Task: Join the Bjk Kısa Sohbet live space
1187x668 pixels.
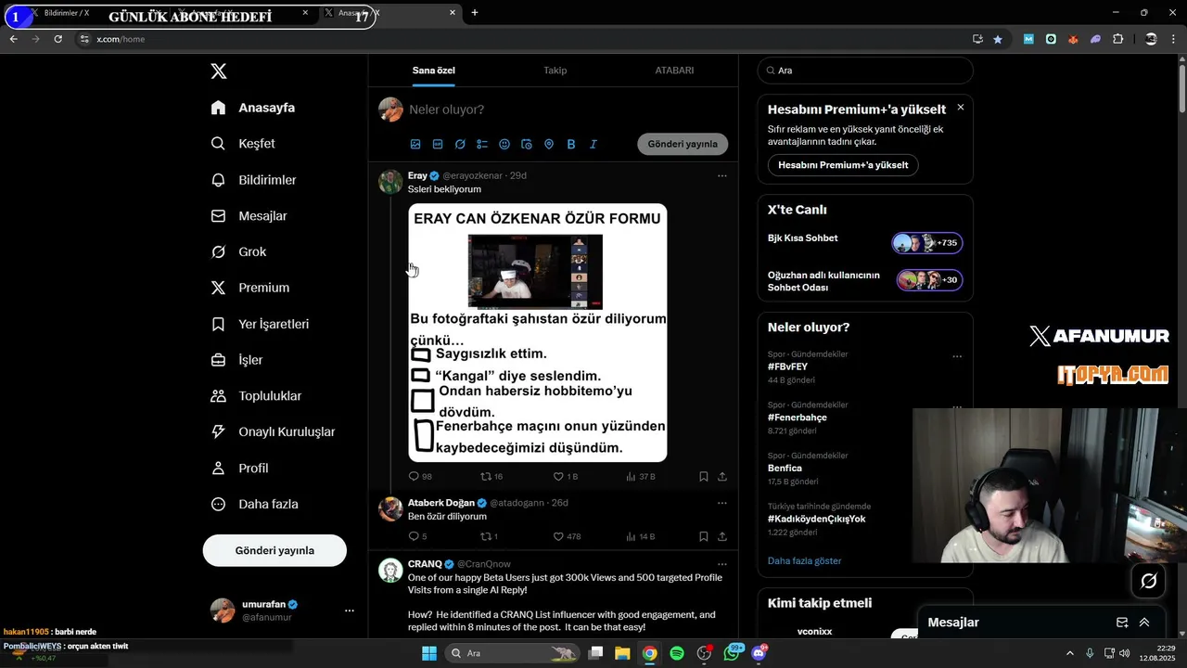Action: [x=927, y=243]
